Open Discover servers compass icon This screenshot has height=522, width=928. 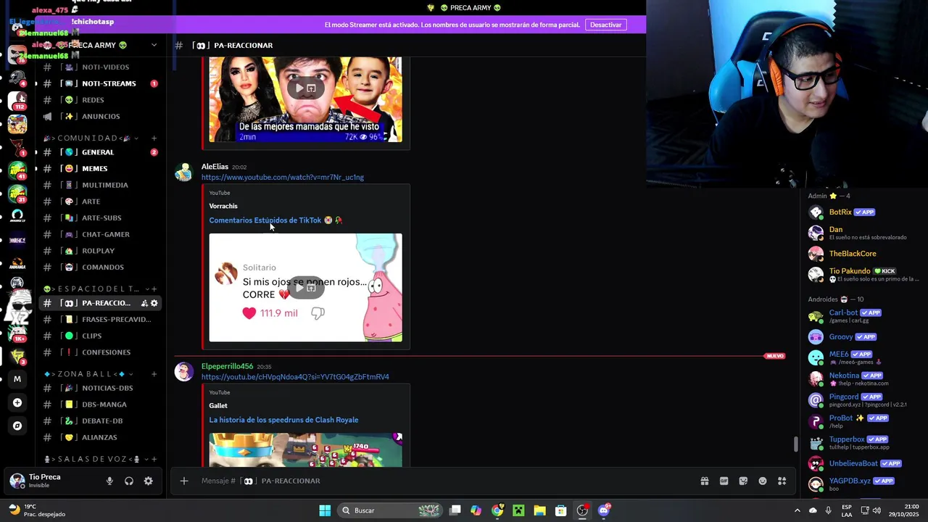tap(17, 426)
